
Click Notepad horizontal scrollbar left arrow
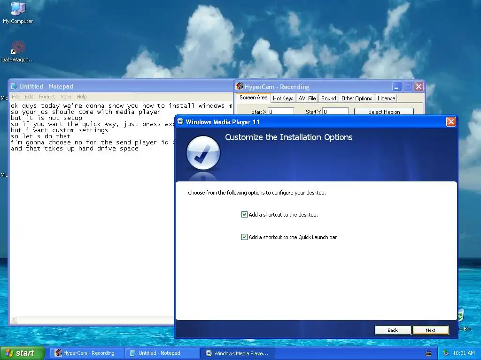coord(14,320)
